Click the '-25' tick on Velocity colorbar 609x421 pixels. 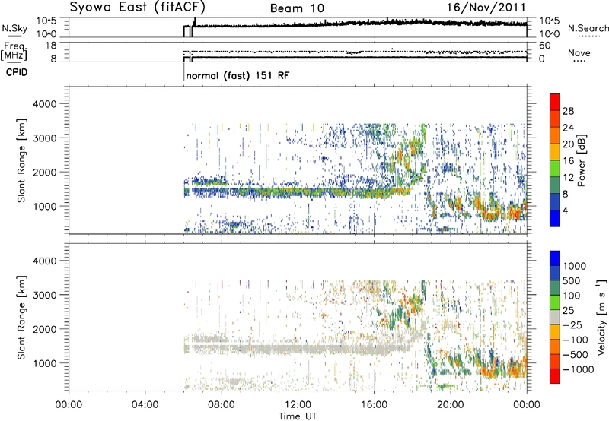point(572,325)
